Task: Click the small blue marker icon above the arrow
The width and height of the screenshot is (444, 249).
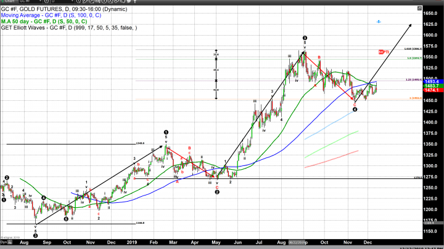Action: pyautogui.click(x=378, y=21)
